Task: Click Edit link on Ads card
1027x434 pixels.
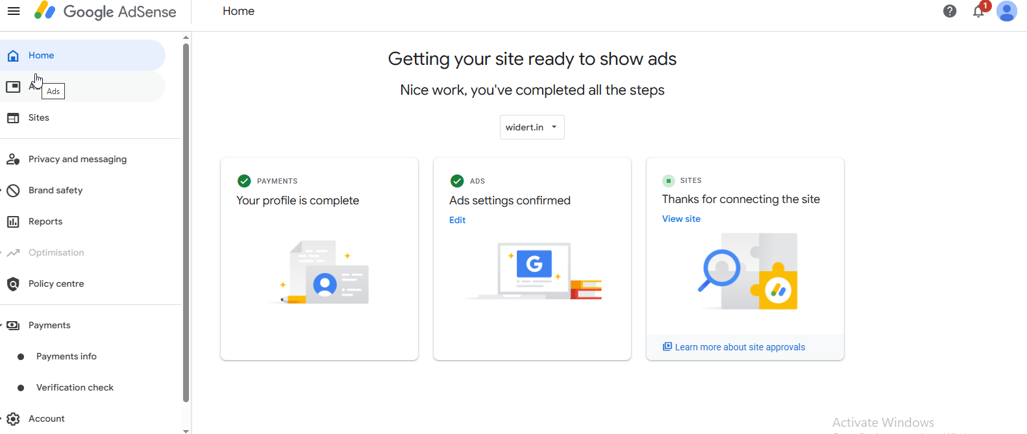Action: pyautogui.click(x=457, y=220)
